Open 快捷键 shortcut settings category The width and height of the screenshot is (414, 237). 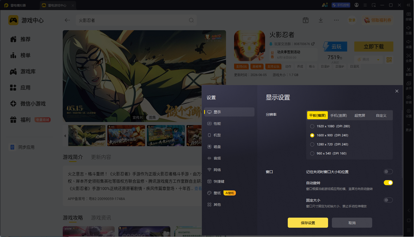(229, 181)
